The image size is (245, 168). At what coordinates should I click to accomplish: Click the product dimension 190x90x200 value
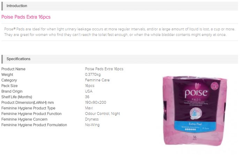[95, 103]
